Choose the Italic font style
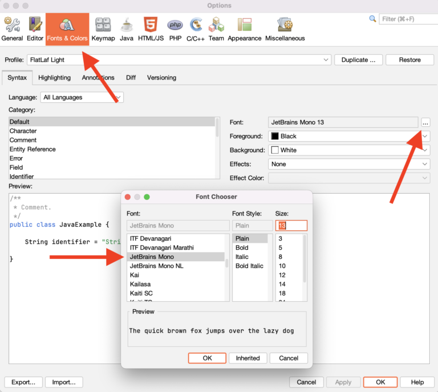Screen dimensions: 438x392 tap(250, 257)
